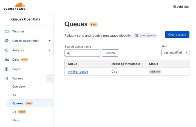Click the Search button
196x127 pixels.
click(110, 53)
